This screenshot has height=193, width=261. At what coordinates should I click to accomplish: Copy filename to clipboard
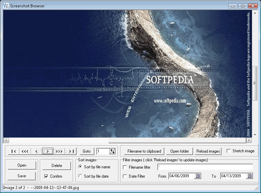144,151
